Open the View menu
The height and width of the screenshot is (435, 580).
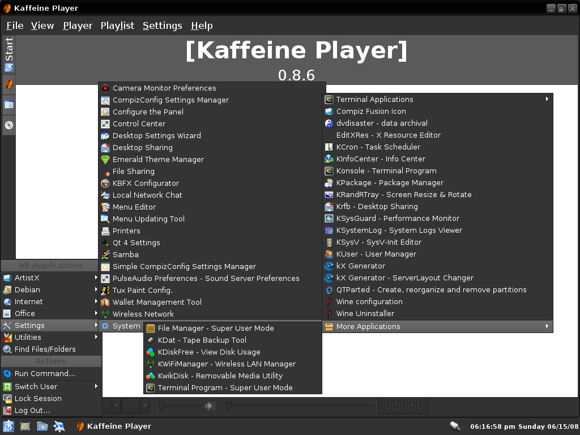[42, 25]
